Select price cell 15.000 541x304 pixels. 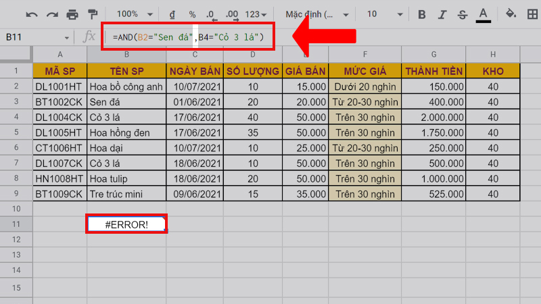[306, 86]
